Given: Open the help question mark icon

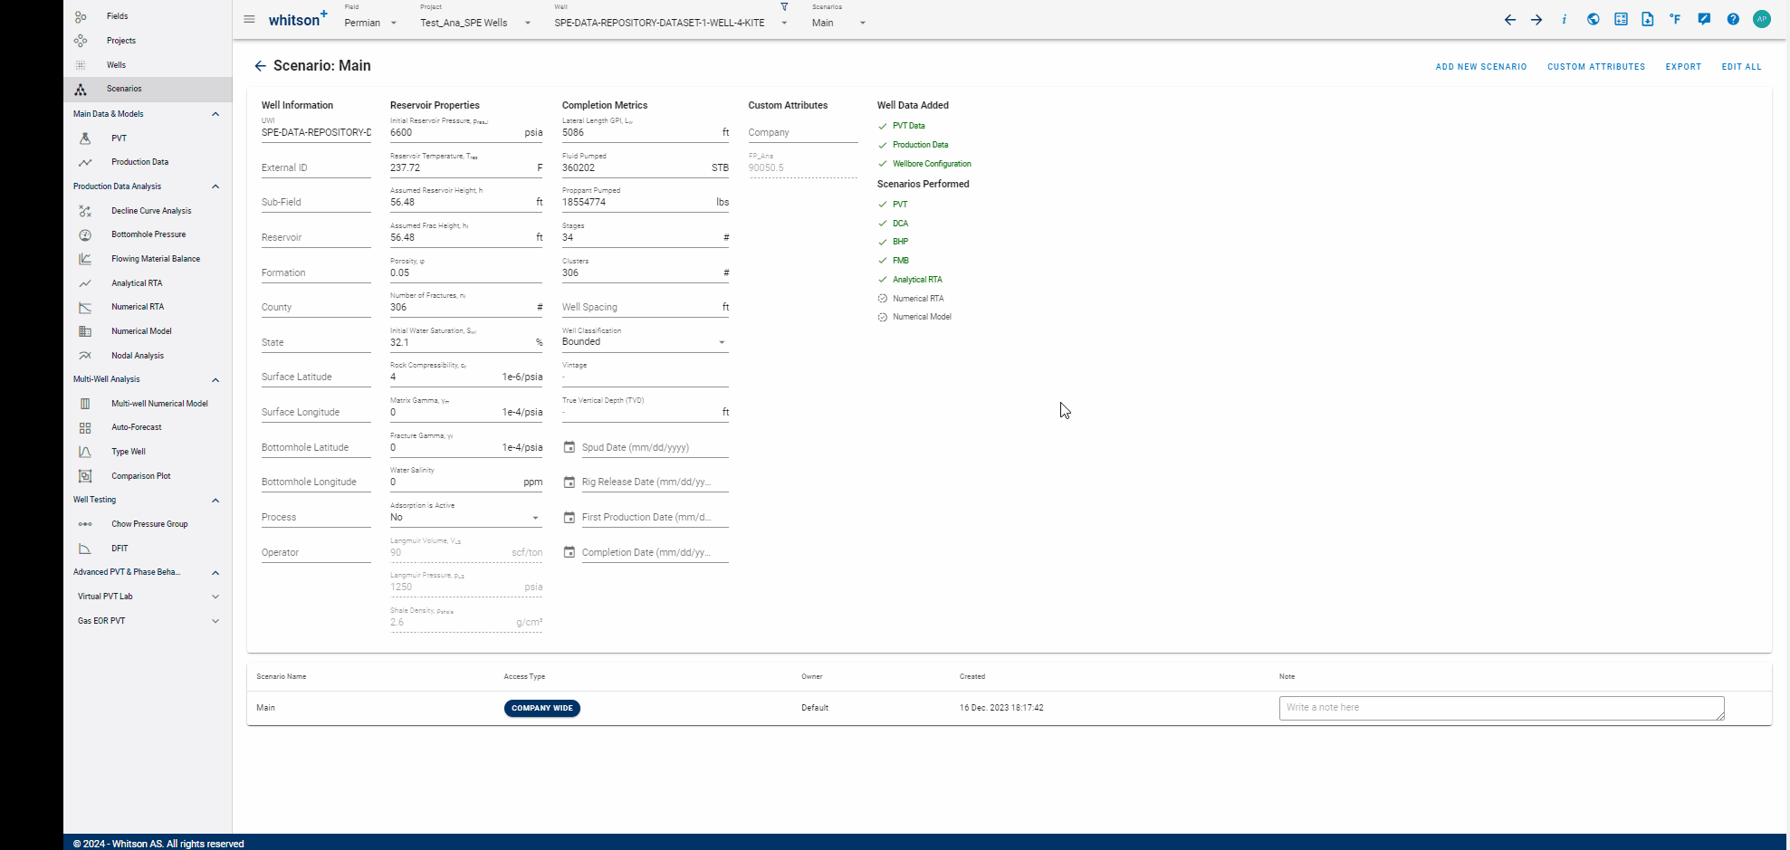Looking at the screenshot, I should click(x=1733, y=19).
